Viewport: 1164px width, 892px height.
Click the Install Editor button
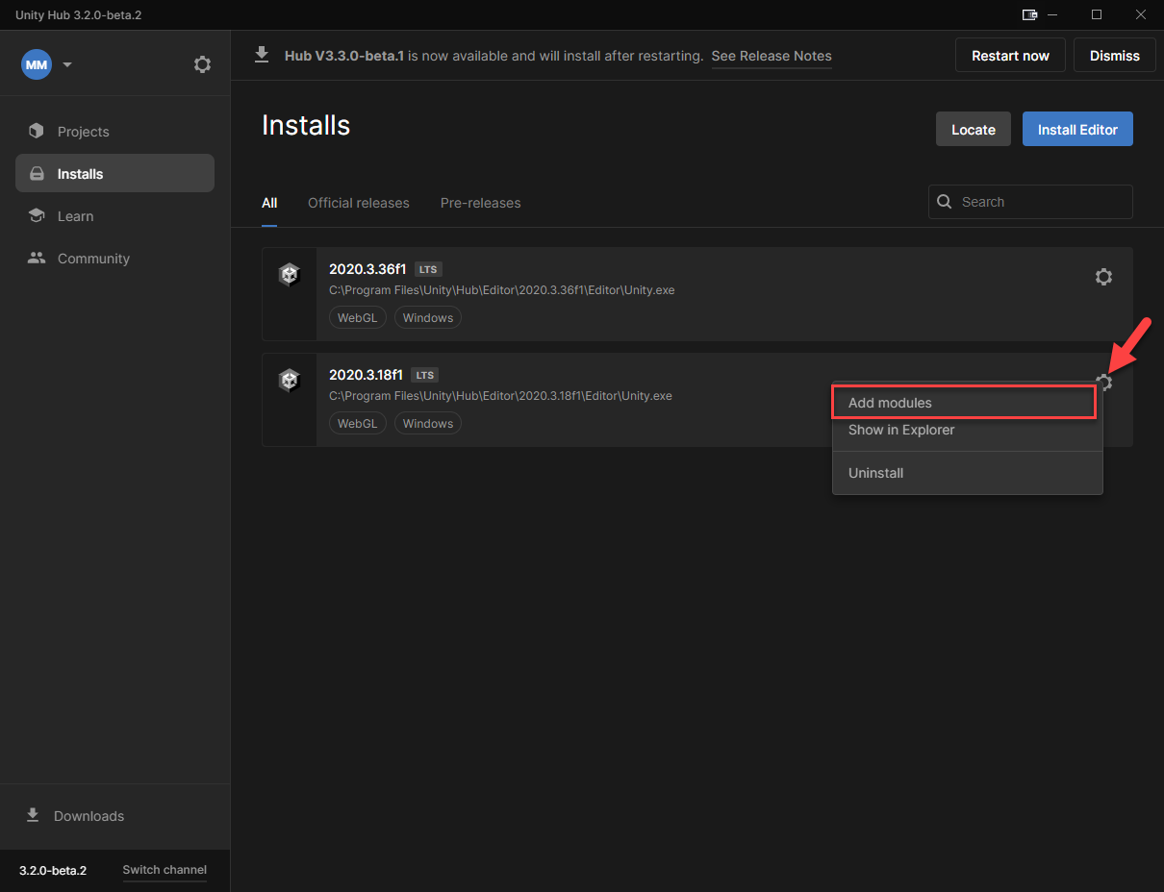[x=1076, y=130]
